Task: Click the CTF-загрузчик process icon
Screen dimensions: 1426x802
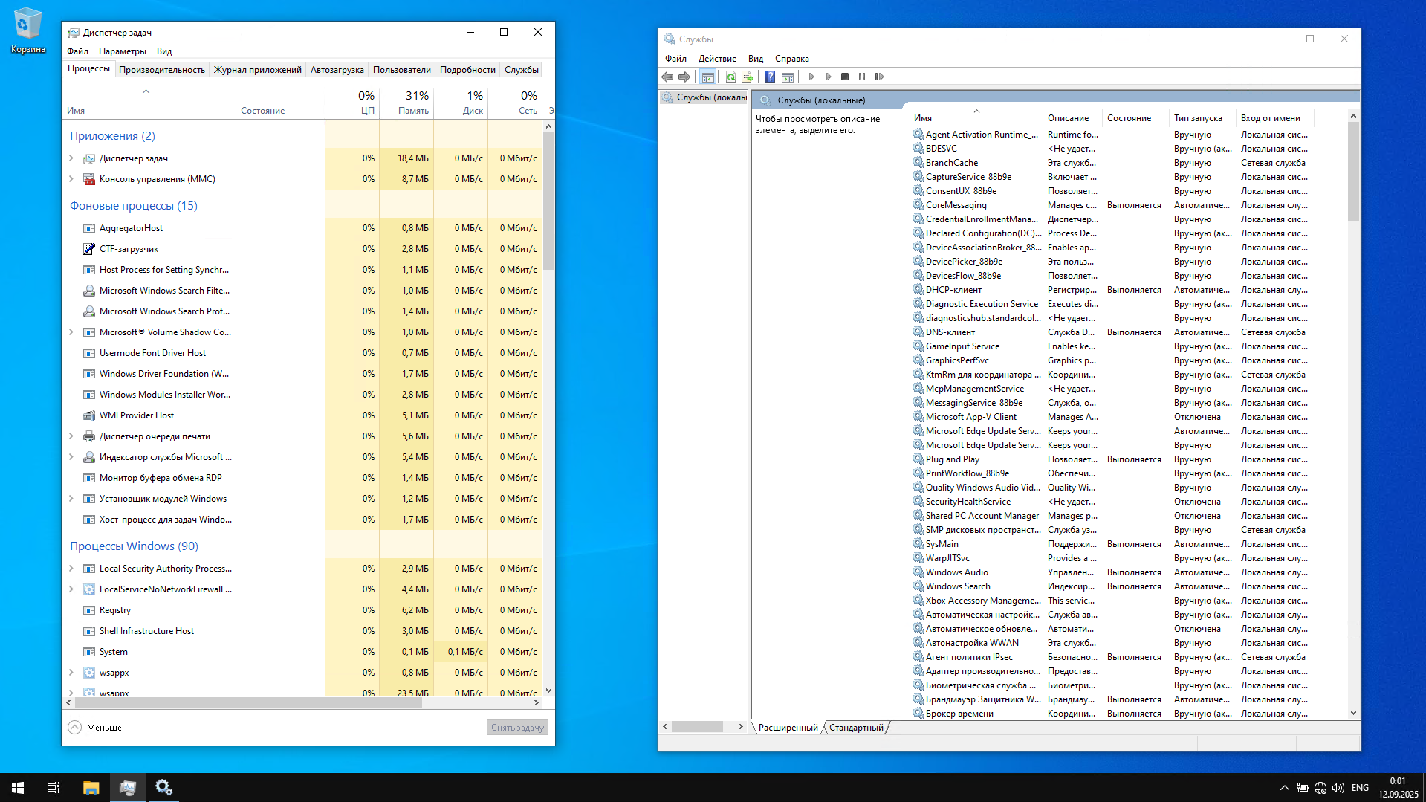Action: 89,249
